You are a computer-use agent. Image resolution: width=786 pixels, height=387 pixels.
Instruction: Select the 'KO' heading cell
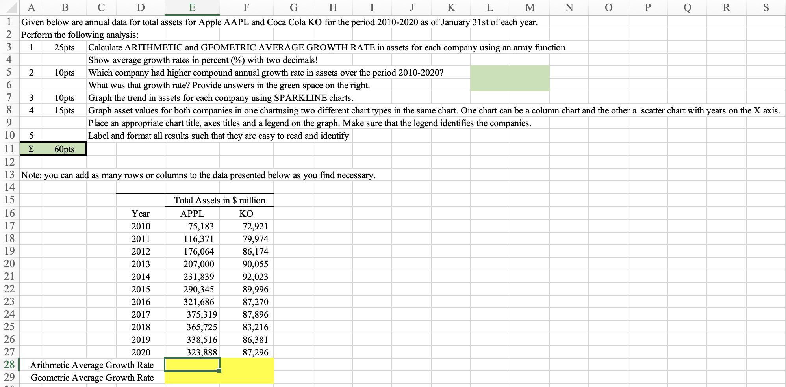coord(247,213)
